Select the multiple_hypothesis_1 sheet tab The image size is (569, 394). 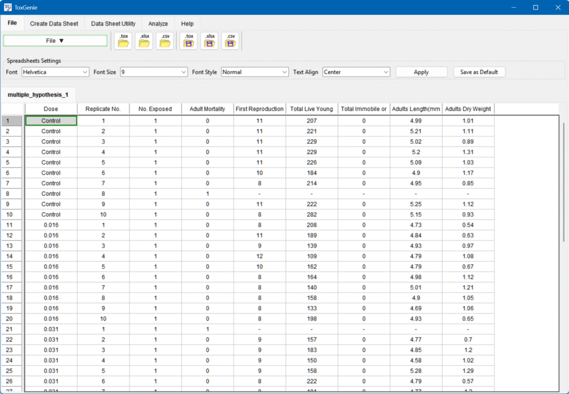[x=38, y=95]
